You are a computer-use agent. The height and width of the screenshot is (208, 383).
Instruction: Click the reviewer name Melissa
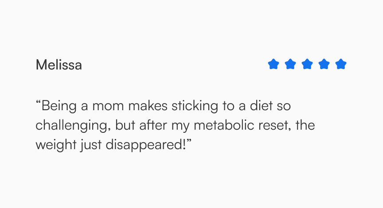[59, 65]
